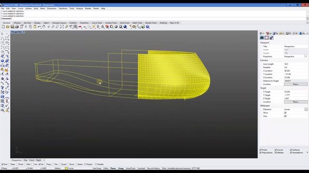This screenshot has height=173, width=309.
Task: Click the New file icon
Action: (3, 27)
